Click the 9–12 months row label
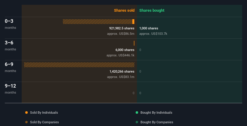This screenshot has height=126, width=247. coord(11,89)
